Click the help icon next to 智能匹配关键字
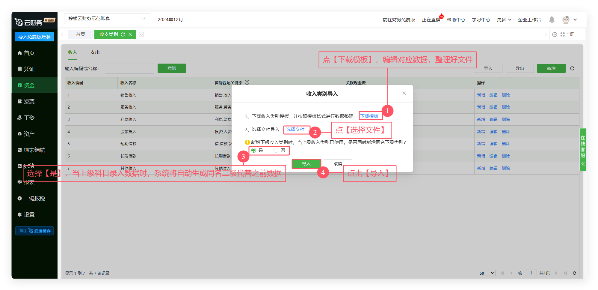The image size is (598, 290). (x=247, y=82)
